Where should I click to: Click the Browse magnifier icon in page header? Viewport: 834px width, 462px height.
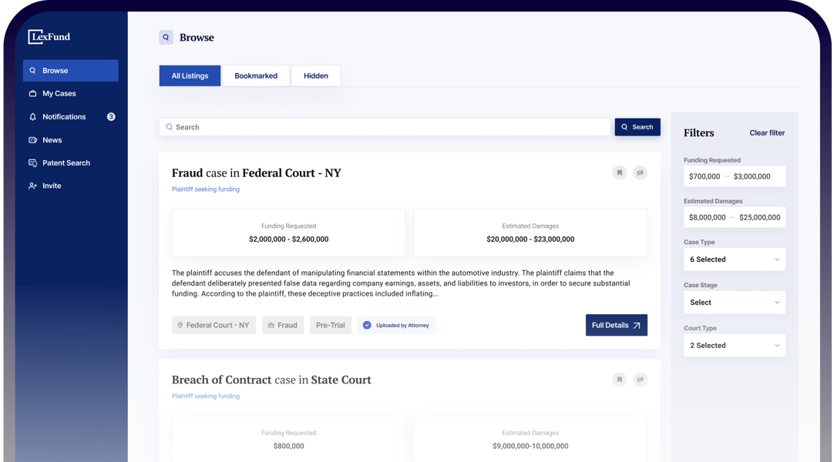click(x=166, y=37)
